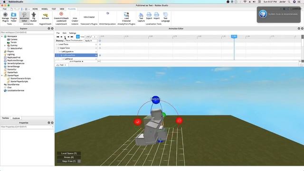Toggle Rotate (R) mode button
Viewport: 304px width, 171px height.
[69, 157]
